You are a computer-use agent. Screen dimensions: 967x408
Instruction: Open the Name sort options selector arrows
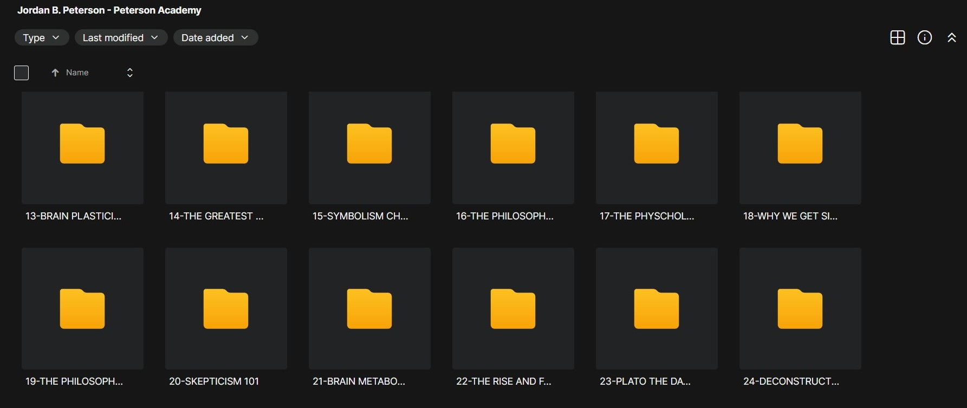130,73
